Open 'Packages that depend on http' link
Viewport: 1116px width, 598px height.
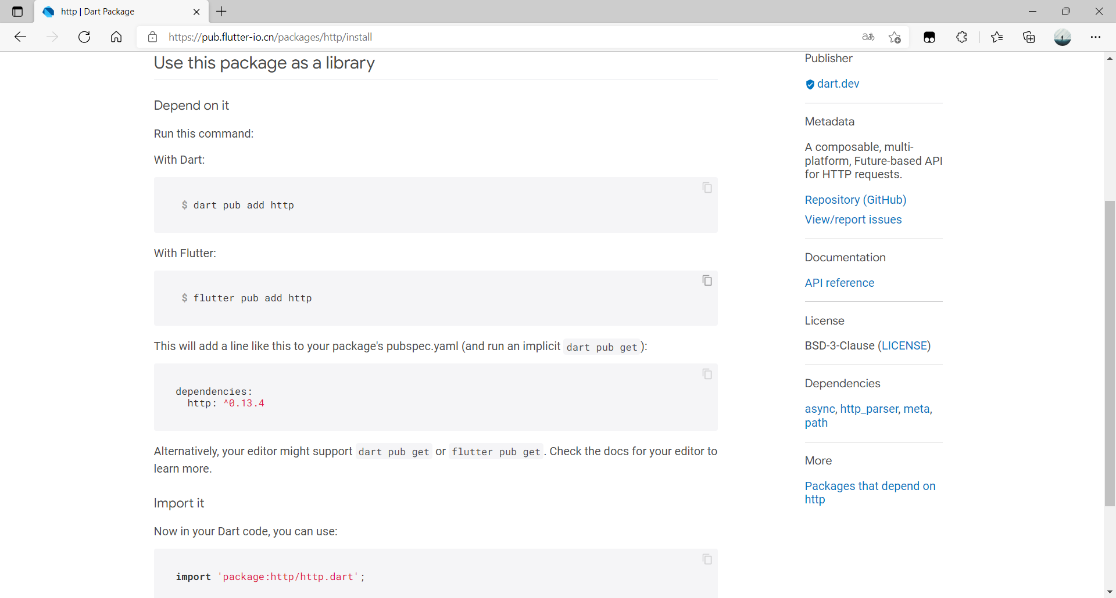point(870,492)
